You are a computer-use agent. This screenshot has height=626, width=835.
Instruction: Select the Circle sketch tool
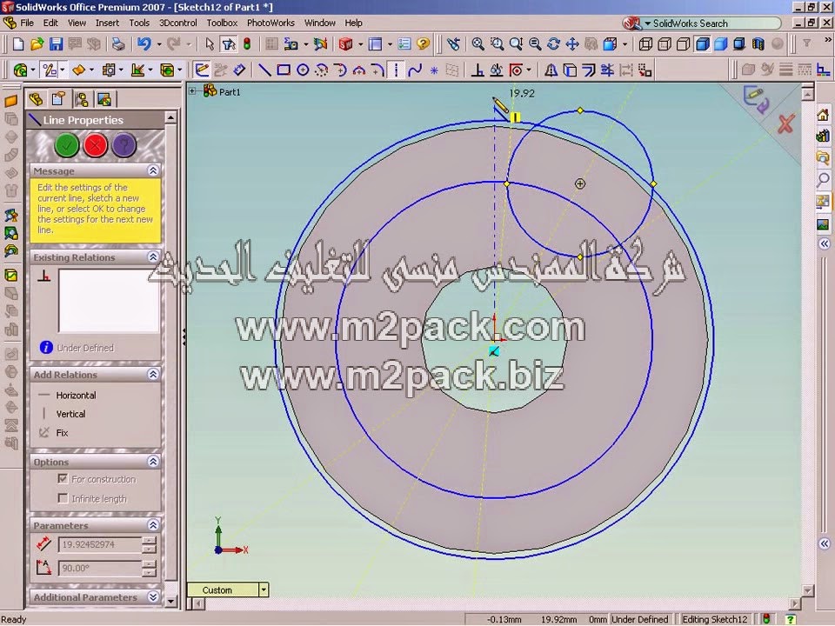tap(303, 70)
